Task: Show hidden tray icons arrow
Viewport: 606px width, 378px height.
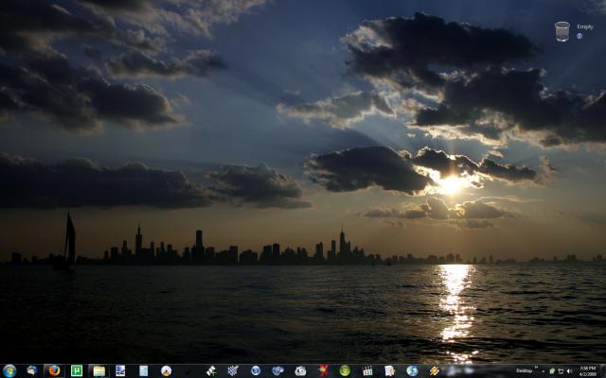Action: click(x=544, y=371)
